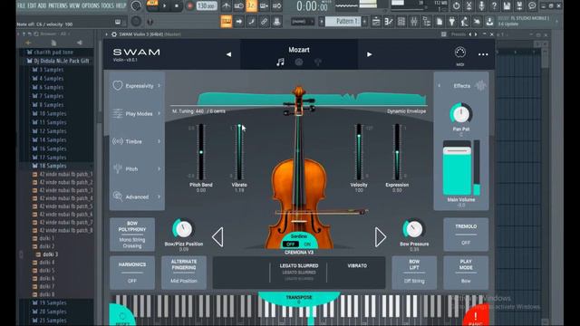Open the plugin Presets dropdown
Viewport: 580px width, 326px height.
(x=458, y=34)
